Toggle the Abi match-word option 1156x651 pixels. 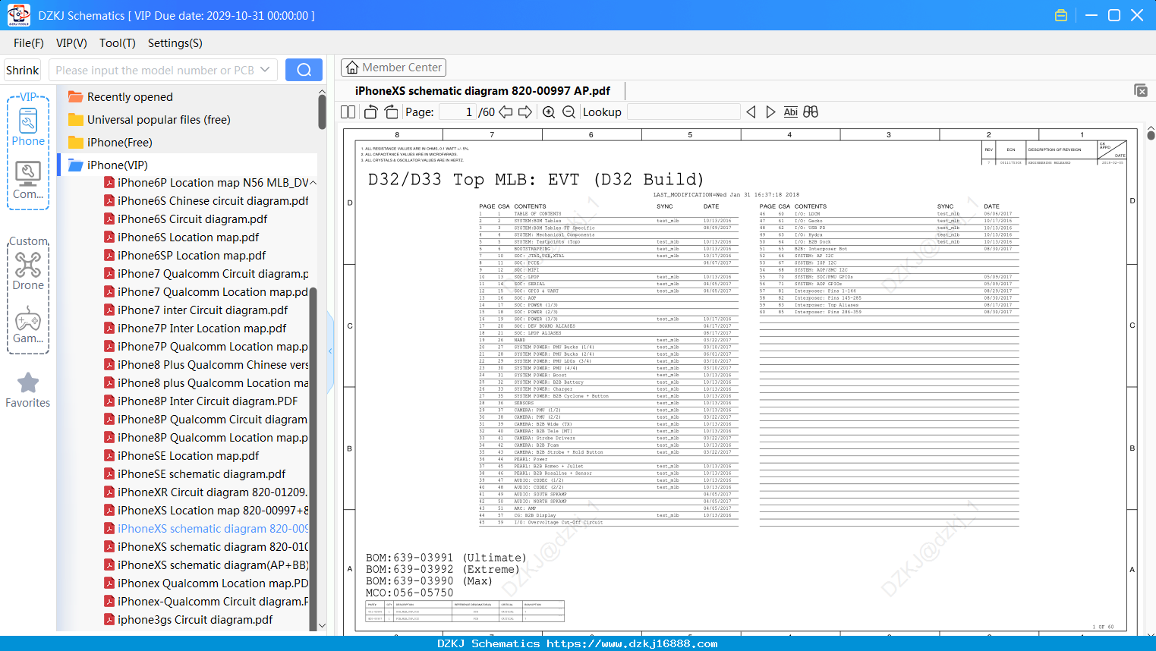click(x=790, y=112)
